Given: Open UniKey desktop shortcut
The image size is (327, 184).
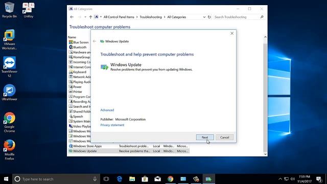Looking at the screenshot, I should tap(29, 10).
